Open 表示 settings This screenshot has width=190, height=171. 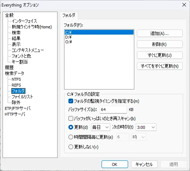[x=16, y=44]
